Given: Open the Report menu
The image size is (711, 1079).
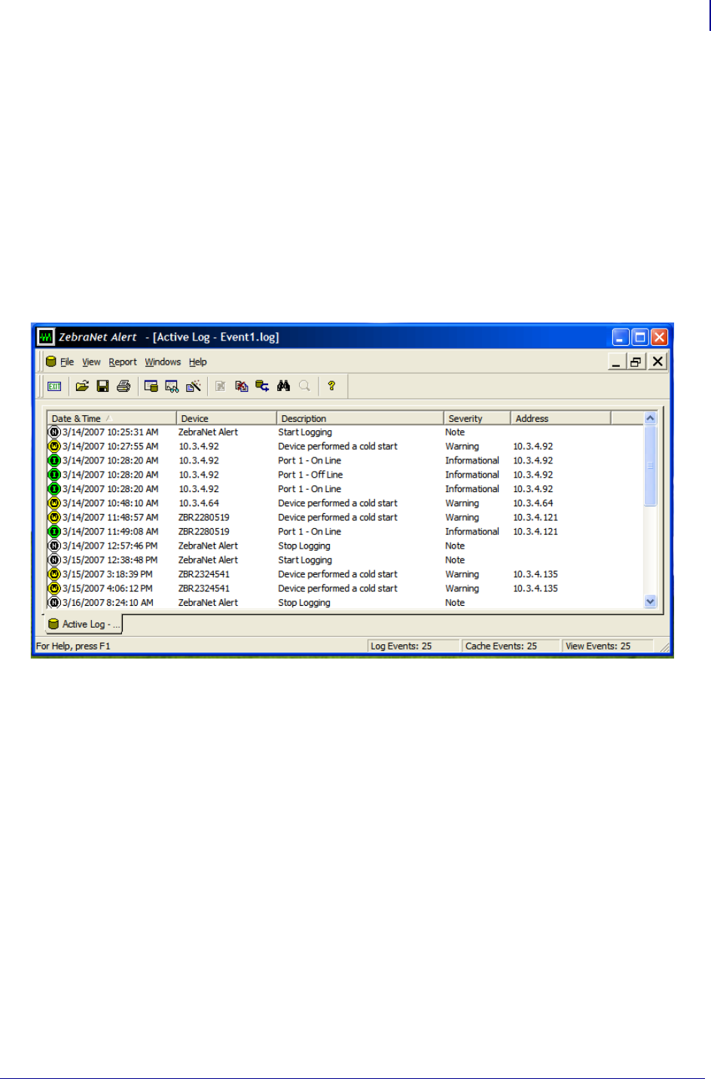Looking at the screenshot, I should pos(123,362).
